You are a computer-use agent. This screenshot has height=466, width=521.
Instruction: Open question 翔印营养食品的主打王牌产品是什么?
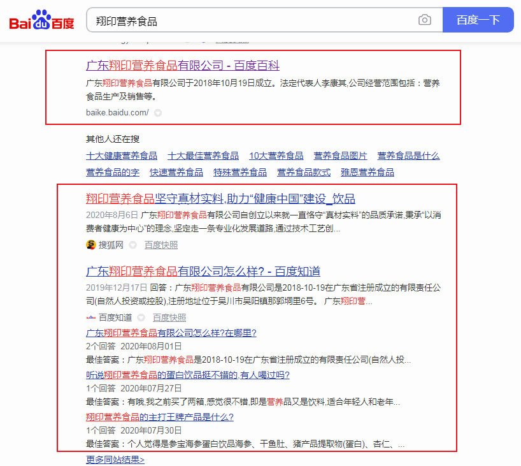160,417
